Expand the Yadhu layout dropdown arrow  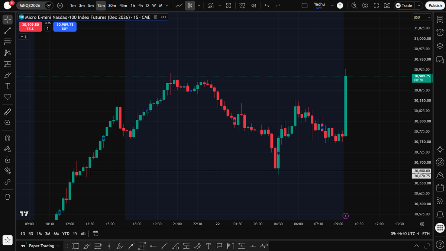(x=332, y=6)
